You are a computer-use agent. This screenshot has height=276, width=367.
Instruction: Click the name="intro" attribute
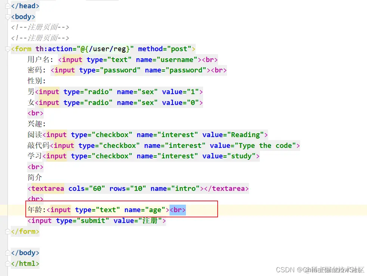click(175, 189)
